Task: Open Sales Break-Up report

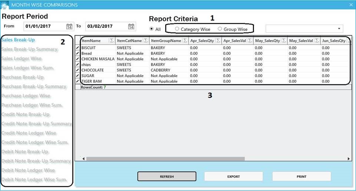Action: coord(18,40)
